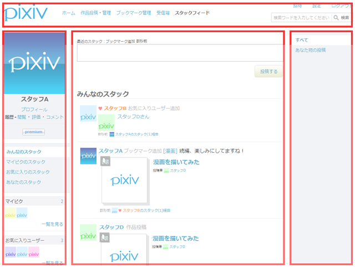Click the search keyword input field

pos(301,17)
